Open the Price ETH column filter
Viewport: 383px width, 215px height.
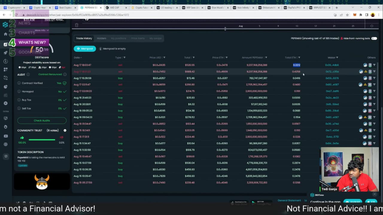pos(227,58)
